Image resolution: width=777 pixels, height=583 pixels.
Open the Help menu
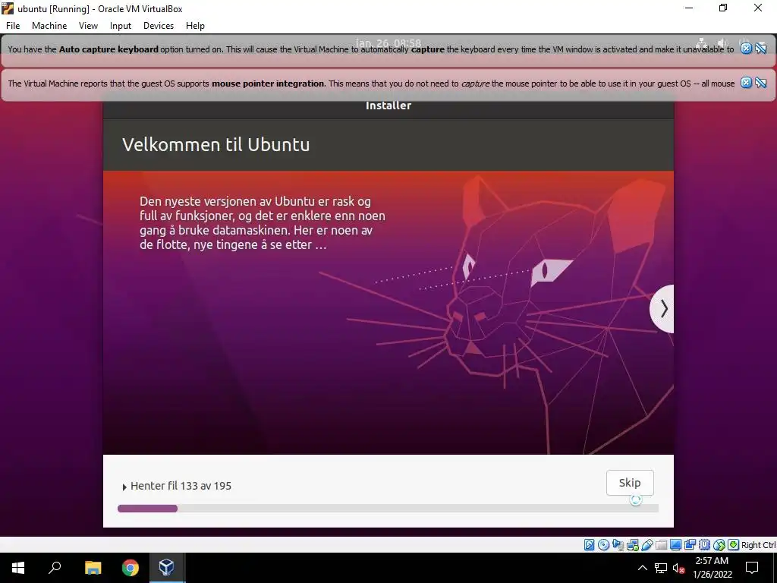coord(195,26)
